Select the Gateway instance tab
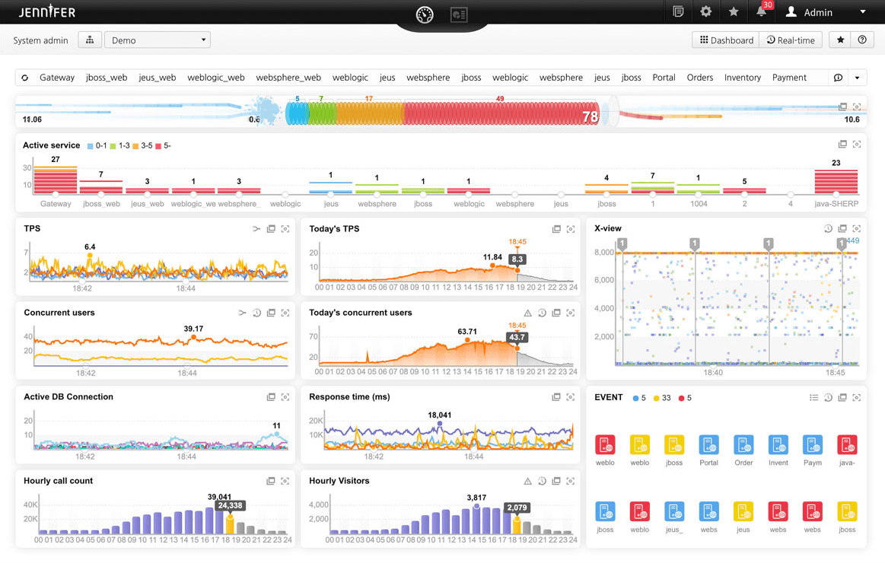The height and width of the screenshot is (563, 885). (57, 78)
